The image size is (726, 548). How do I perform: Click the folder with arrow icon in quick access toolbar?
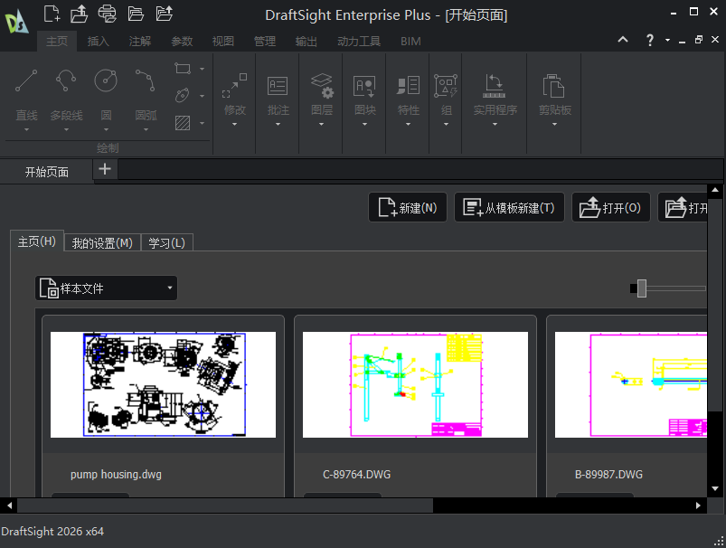[165, 14]
